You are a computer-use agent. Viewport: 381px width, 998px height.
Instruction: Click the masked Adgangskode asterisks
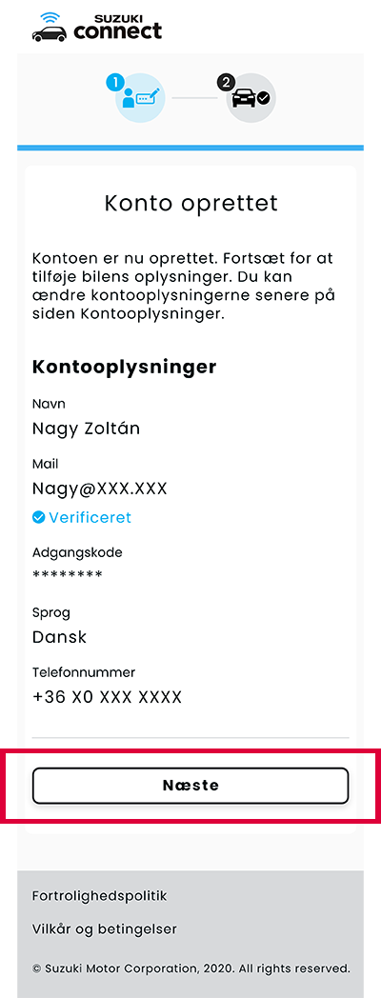[67, 576]
